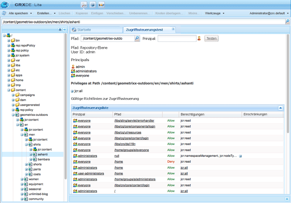This screenshot has height=203, width=291.
Task: Expand the women node in tree
Action: coord(22,179)
